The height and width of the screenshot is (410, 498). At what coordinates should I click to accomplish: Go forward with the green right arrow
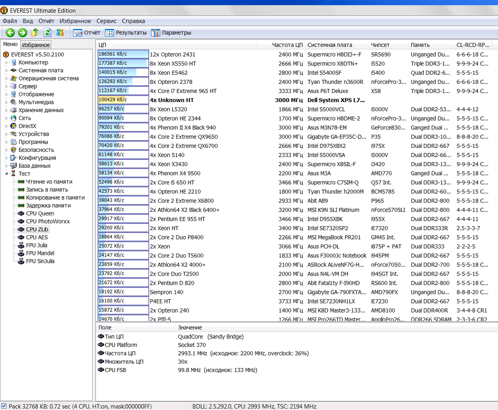coord(23,33)
